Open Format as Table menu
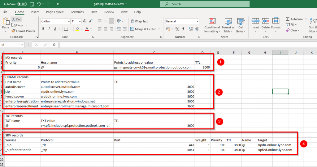Screen dimensions: 317x167 [x=228, y=25]
